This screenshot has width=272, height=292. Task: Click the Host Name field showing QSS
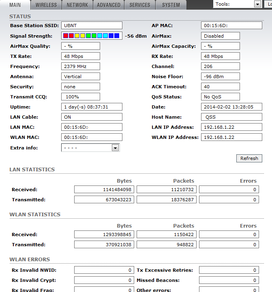point(231,117)
